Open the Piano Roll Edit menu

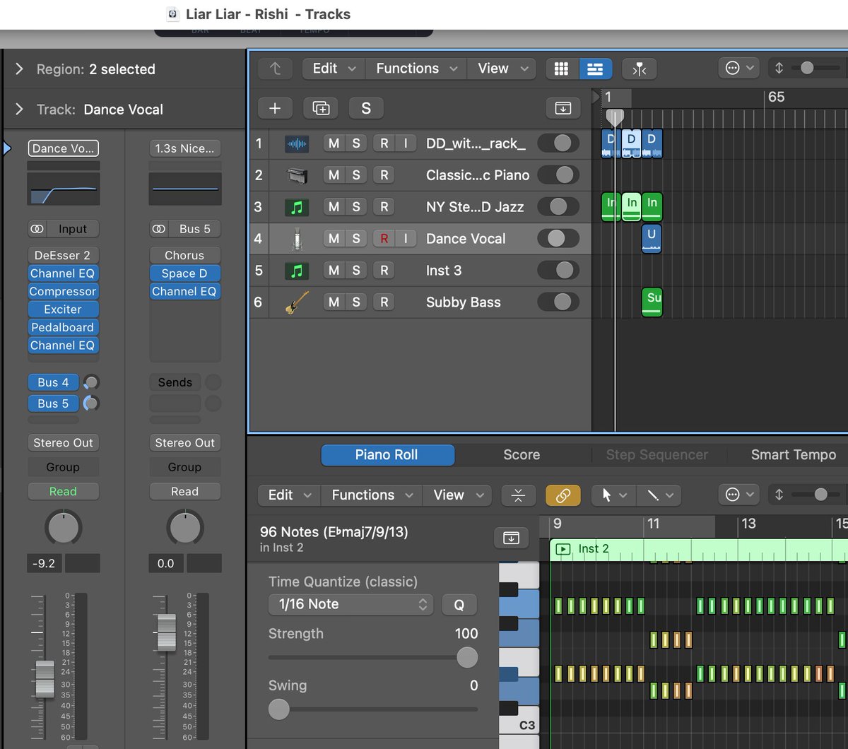pyautogui.click(x=290, y=495)
